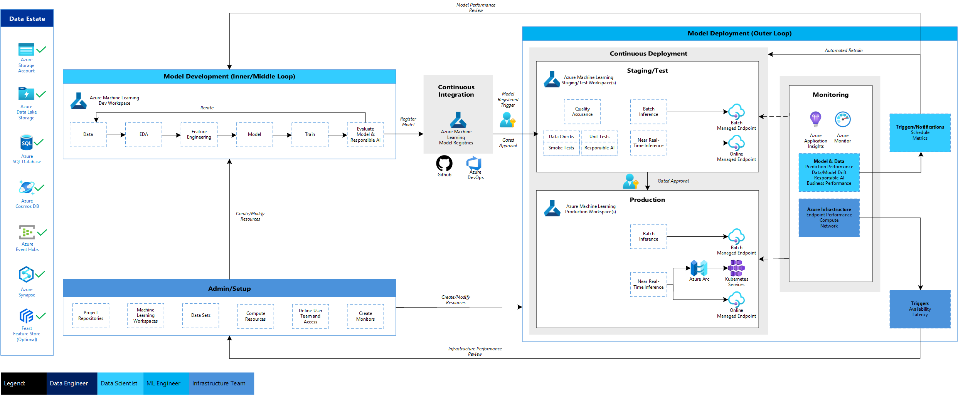
Task: Click the Triggers Availability Latency box
Action: pos(920,309)
